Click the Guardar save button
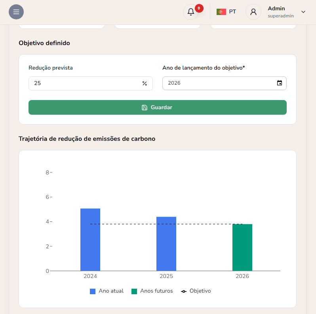Screen dimensions: 316x314 coord(157,107)
